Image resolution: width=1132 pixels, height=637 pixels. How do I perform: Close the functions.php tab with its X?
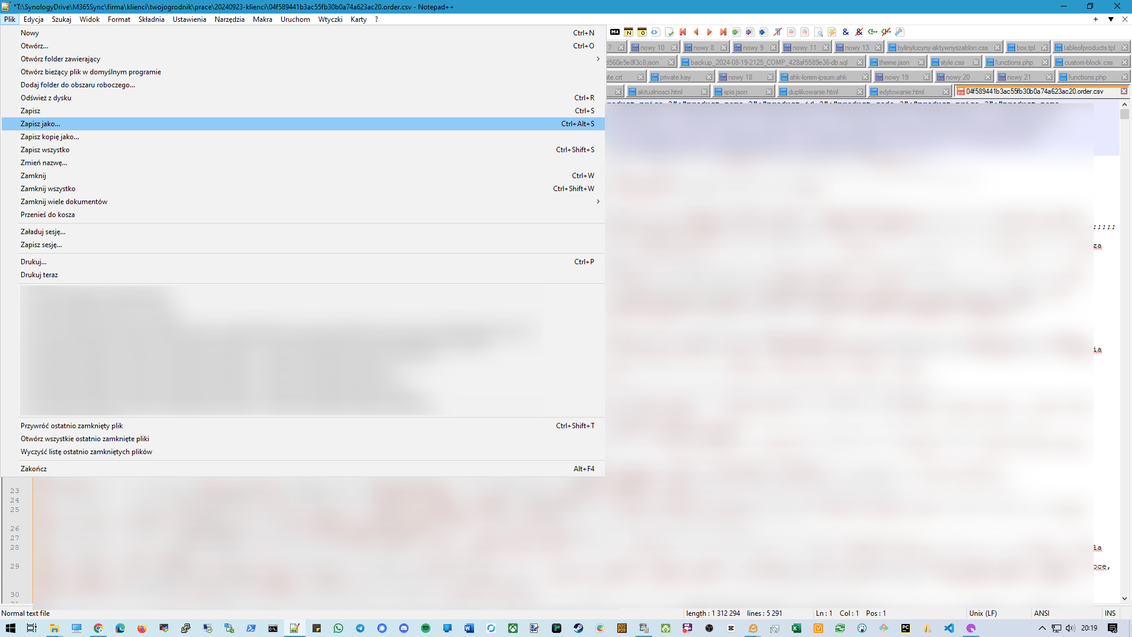coord(1045,63)
